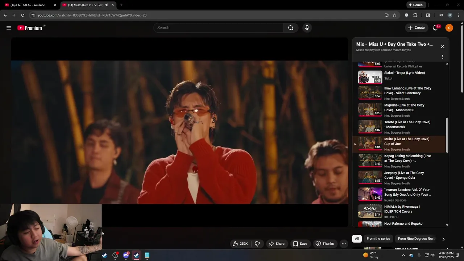Open the Notepad icon in taskbar
Viewport: 464px width, 261px height.
click(147, 255)
